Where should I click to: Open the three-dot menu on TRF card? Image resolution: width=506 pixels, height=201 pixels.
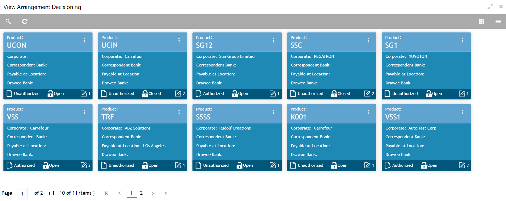click(179, 112)
